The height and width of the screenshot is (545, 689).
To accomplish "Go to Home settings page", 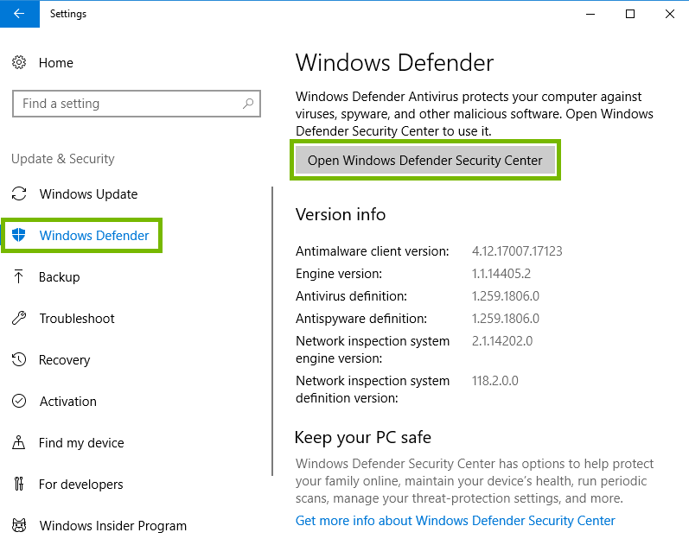I will tap(56, 63).
